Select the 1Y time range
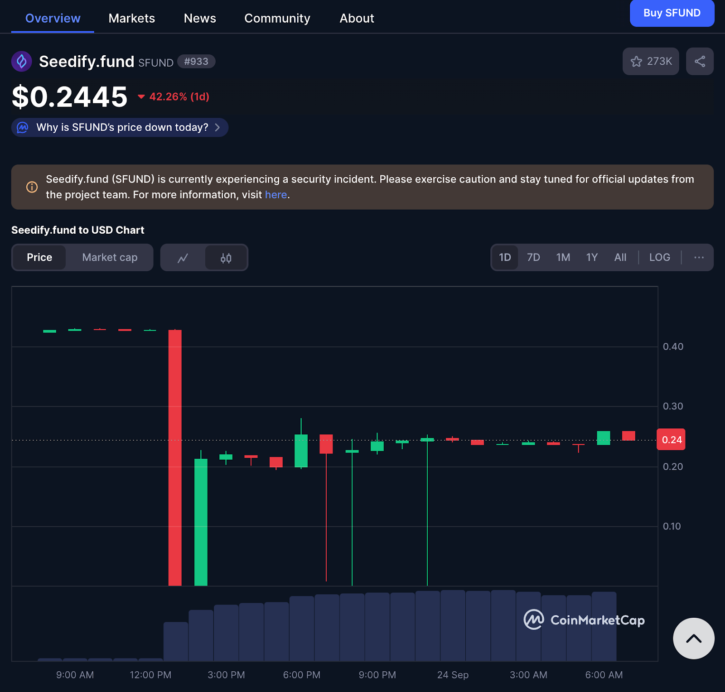This screenshot has width=725, height=692. tap(592, 257)
